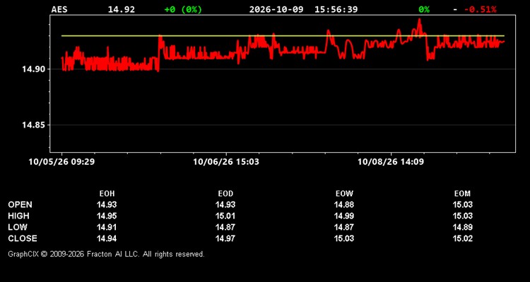Click EOH close value 14.94
The height and width of the screenshot is (282, 530).
tap(107, 238)
